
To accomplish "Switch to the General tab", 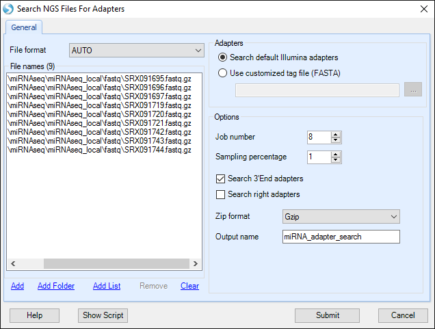I will point(24,27).
